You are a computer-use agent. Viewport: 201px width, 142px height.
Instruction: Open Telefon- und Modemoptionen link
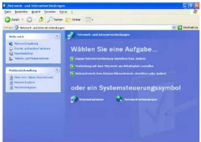[x=32, y=58]
